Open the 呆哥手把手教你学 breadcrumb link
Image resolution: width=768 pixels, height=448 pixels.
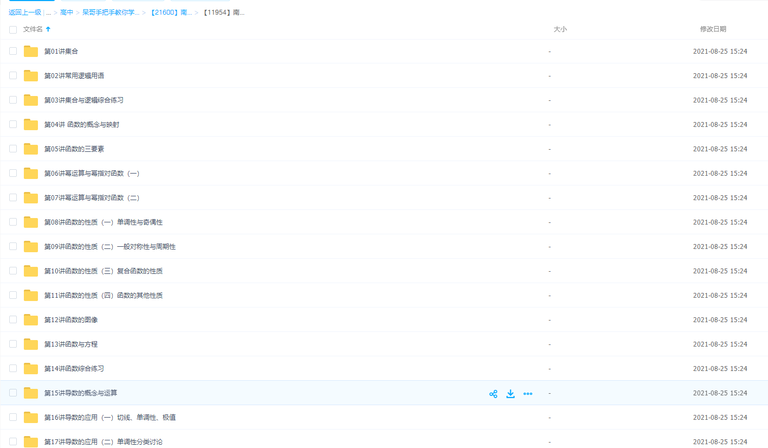click(111, 12)
